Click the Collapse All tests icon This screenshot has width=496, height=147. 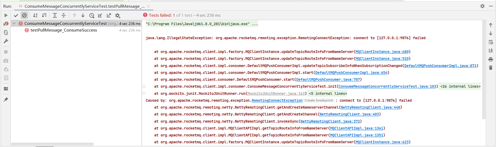tap(64, 15)
